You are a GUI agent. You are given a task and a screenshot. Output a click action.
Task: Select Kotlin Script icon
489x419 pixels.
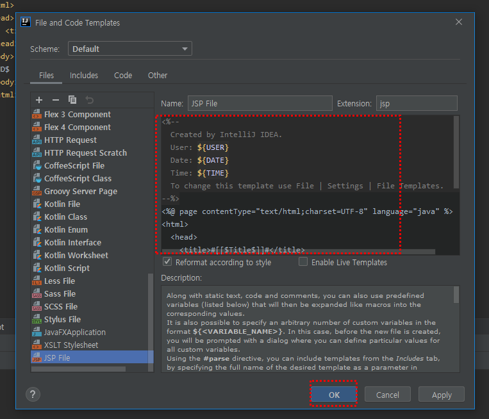click(37, 268)
